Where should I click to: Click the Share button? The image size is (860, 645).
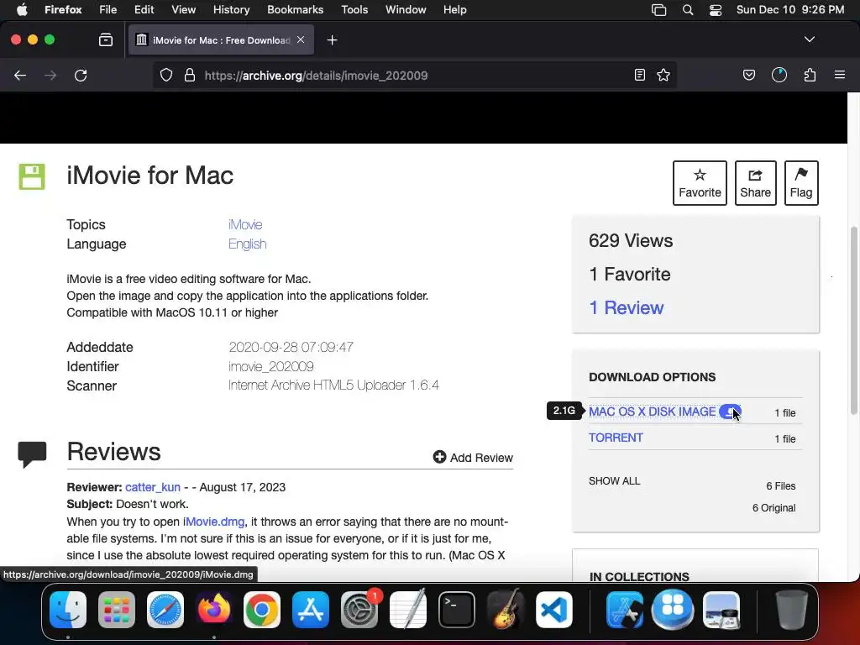point(755,183)
